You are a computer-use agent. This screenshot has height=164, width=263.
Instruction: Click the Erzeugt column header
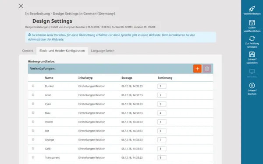point(127,78)
